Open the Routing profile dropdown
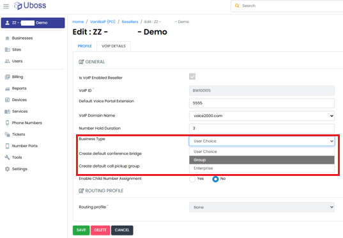The image size is (343, 238). click(x=262, y=207)
